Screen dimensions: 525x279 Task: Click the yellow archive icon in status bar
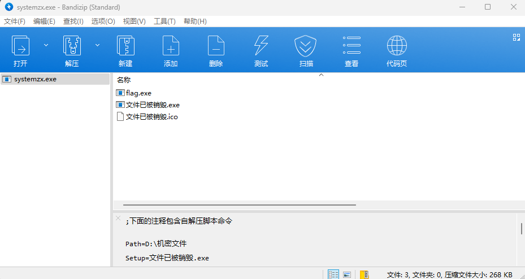[365, 274]
